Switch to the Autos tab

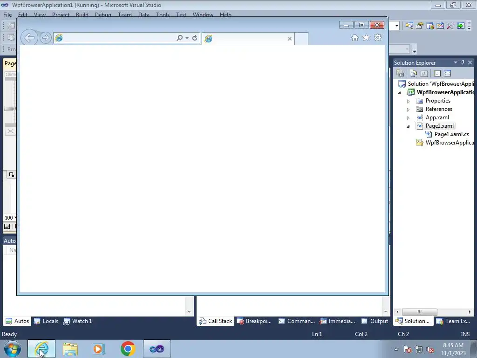pyautogui.click(x=17, y=321)
